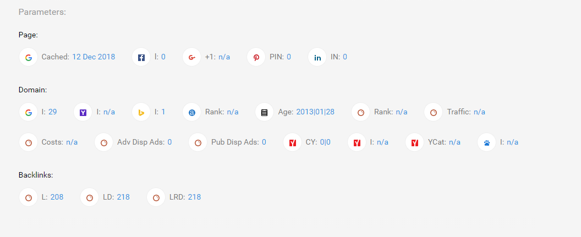Click the archive icon beside Age
This screenshot has width=581, height=237.
click(x=265, y=112)
